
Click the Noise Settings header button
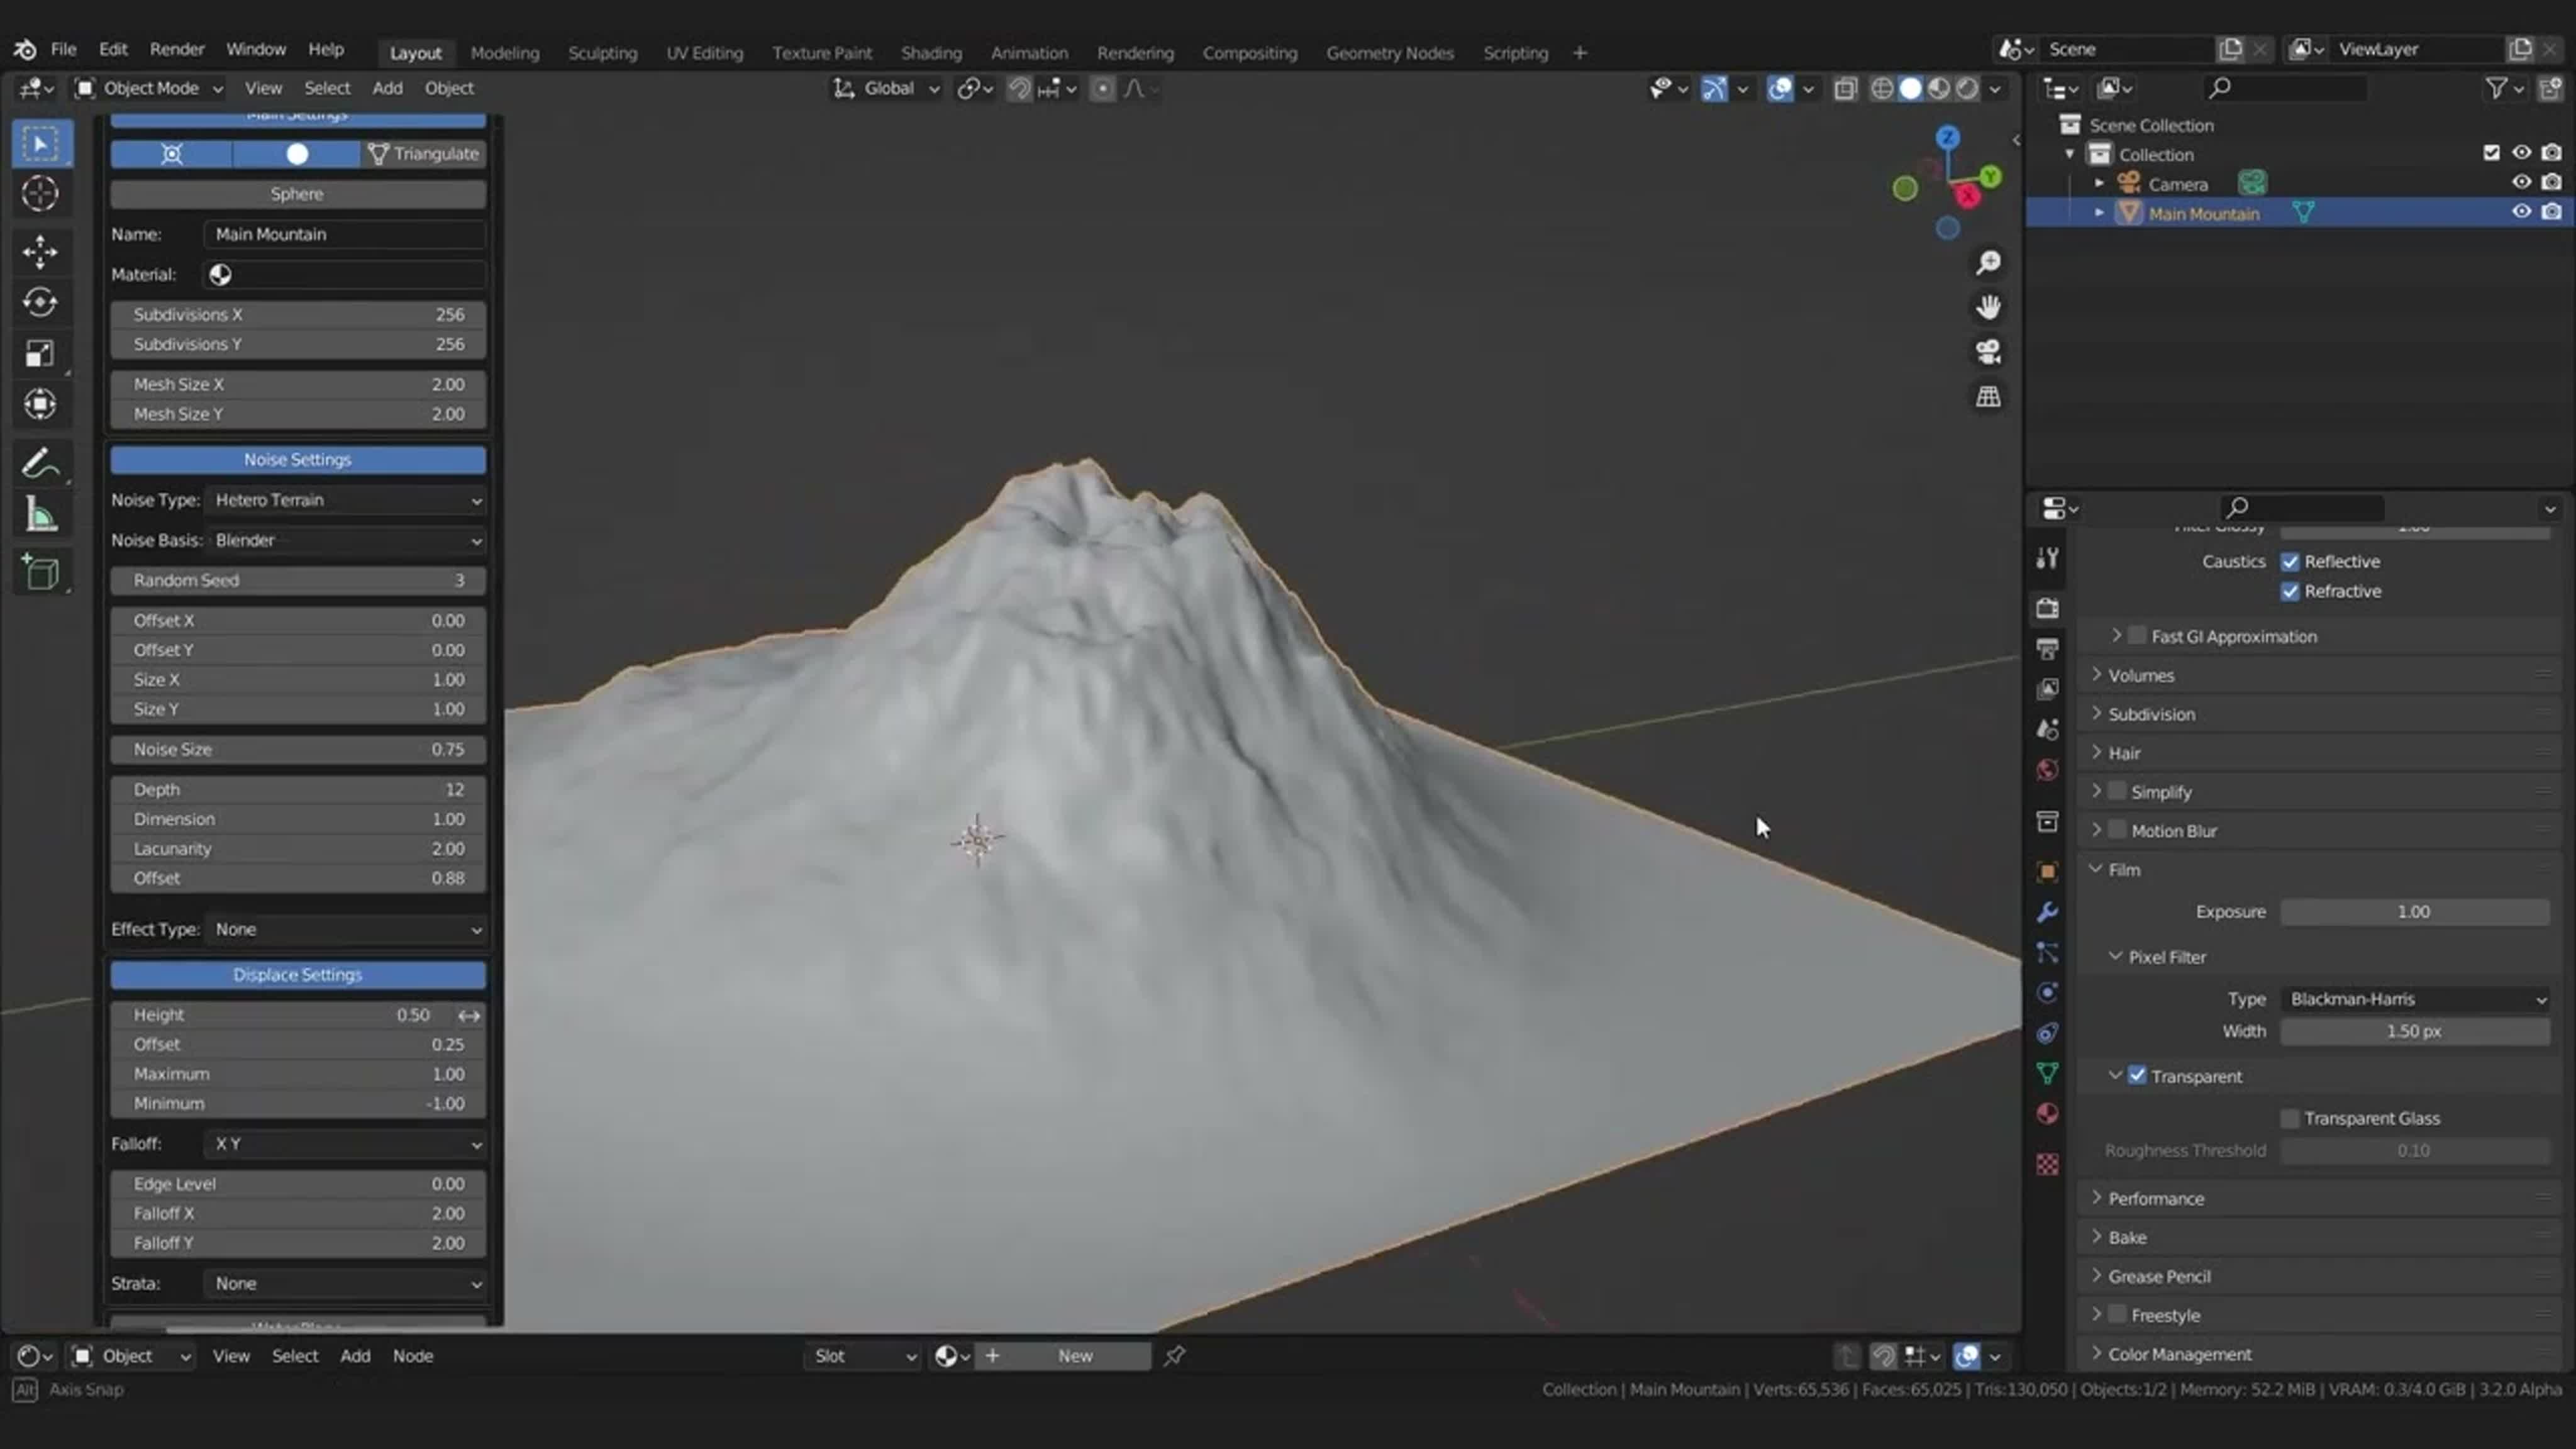click(x=298, y=460)
